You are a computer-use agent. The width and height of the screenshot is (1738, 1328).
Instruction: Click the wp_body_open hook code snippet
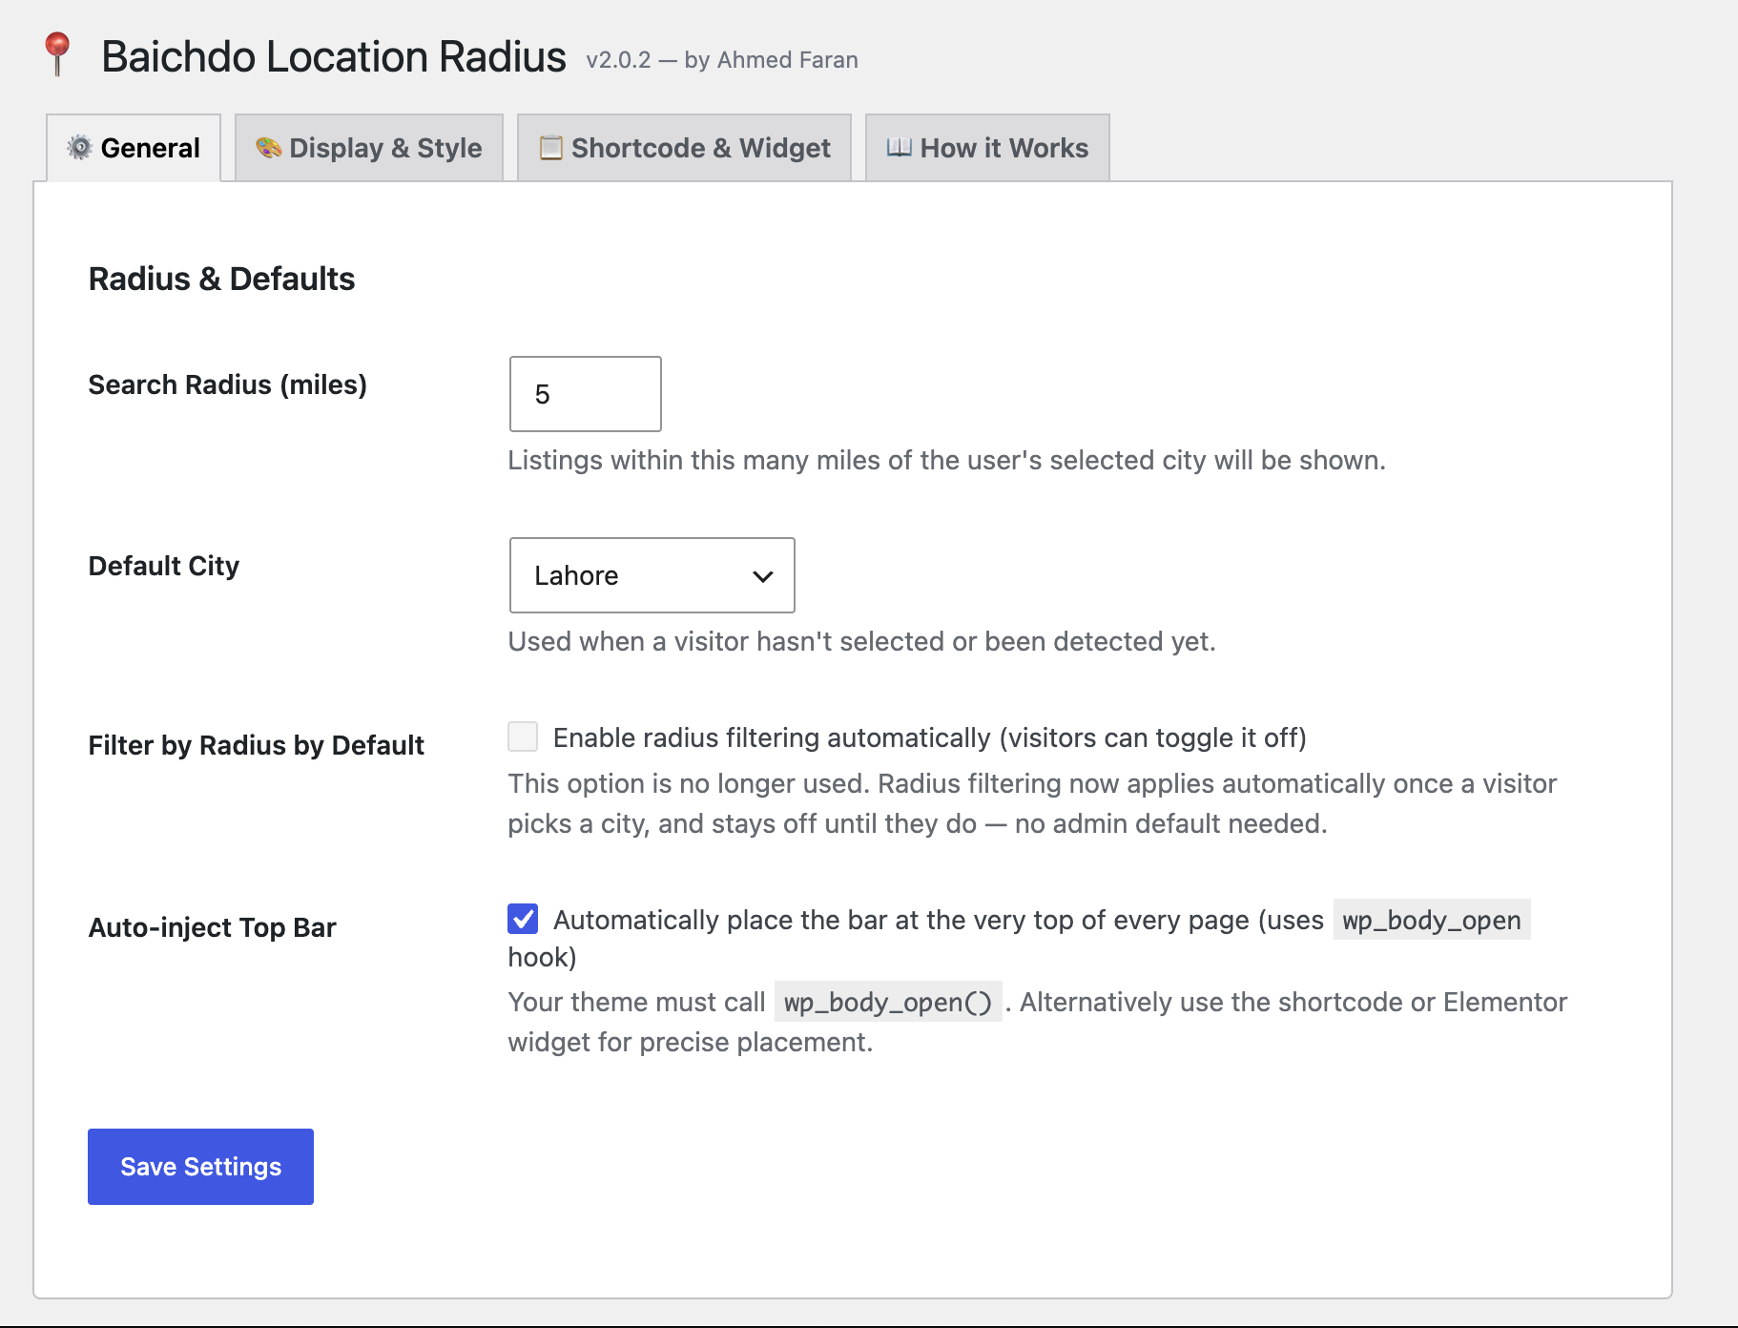[1432, 920]
